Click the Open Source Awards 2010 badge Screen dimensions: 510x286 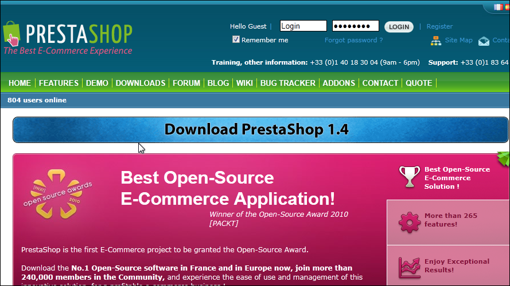(57, 194)
